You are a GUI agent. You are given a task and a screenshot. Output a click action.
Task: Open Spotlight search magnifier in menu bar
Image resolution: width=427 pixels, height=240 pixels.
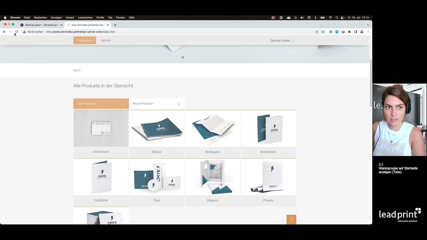(x=337, y=18)
